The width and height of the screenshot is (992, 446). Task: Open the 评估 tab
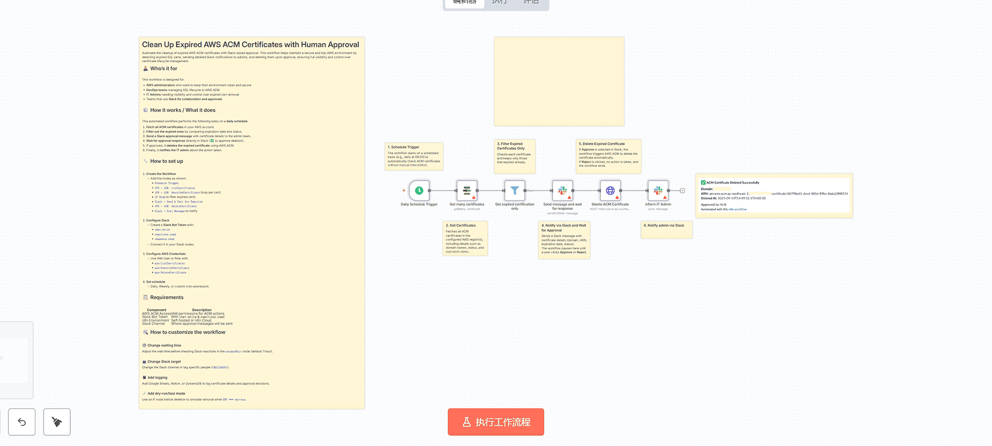coord(531,2)
